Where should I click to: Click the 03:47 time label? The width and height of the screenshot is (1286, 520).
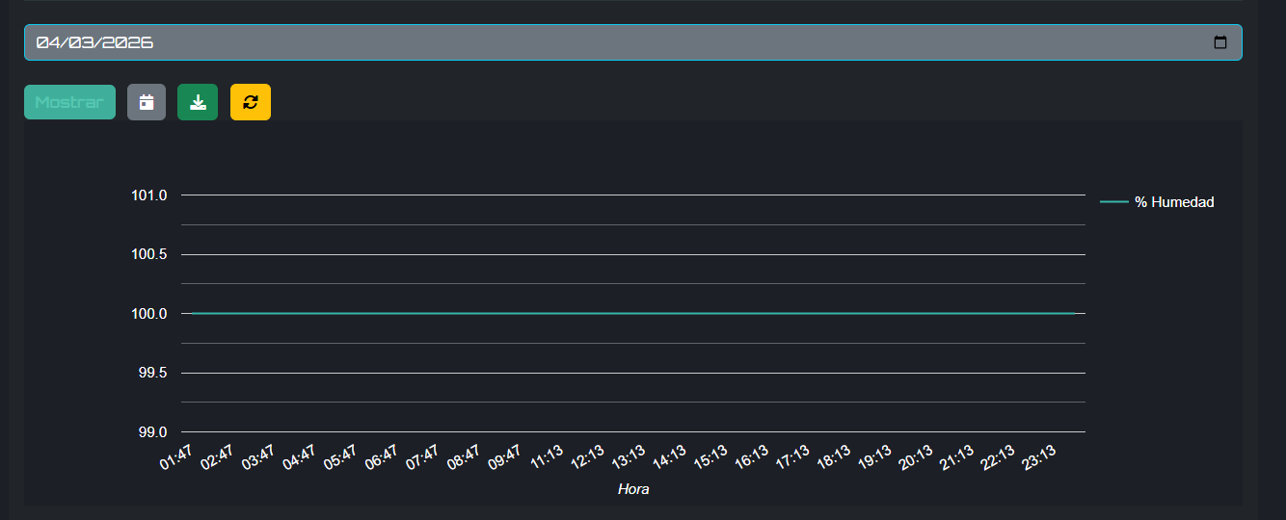coord(258,456)
